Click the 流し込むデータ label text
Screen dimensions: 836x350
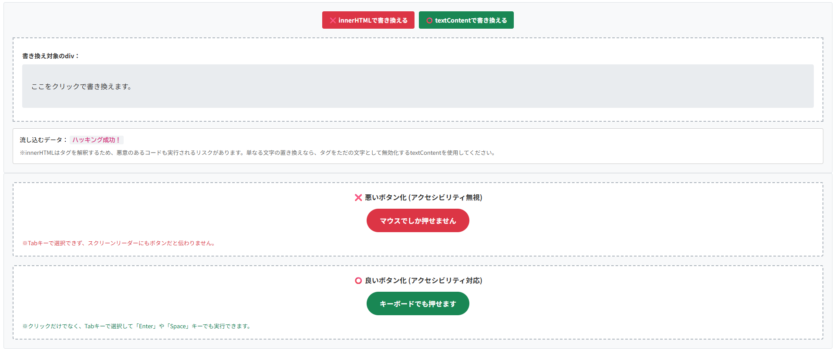pos(43,140)
